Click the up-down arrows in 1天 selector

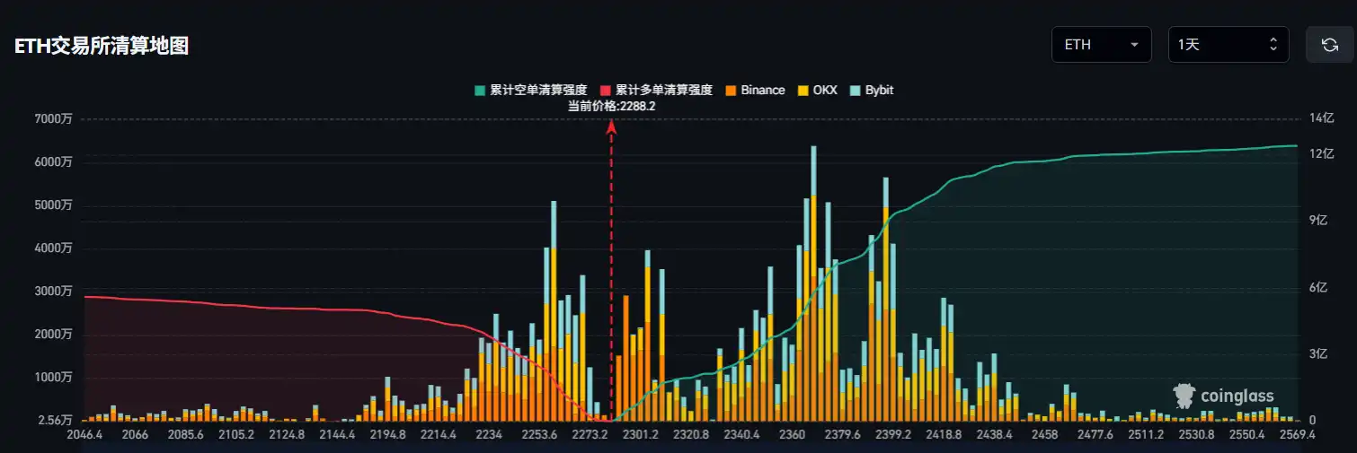[x=1273, y=45]
